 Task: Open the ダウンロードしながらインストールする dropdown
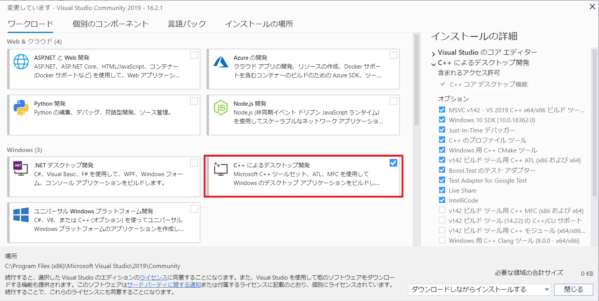479,290
